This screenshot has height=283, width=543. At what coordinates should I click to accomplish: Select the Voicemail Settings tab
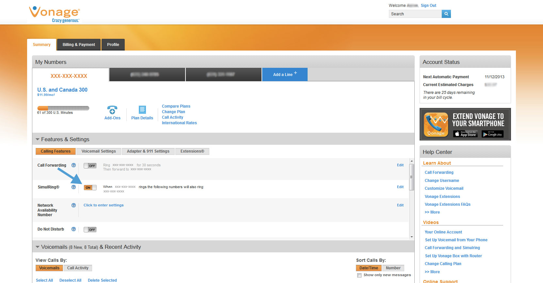[99, 151]
